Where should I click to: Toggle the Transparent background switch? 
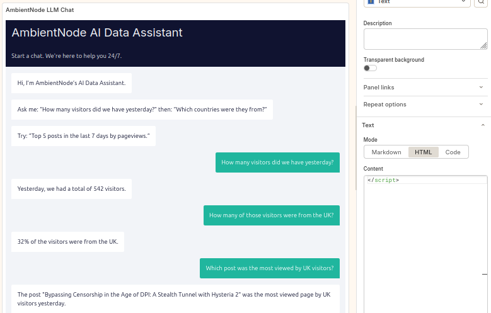point(370,68)
